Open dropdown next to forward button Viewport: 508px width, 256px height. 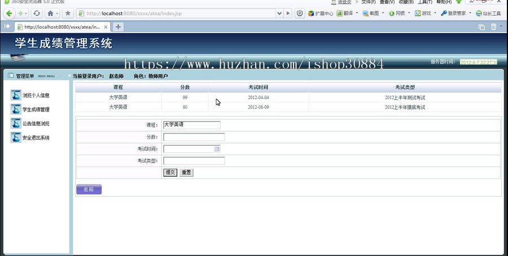coord(26,14)
